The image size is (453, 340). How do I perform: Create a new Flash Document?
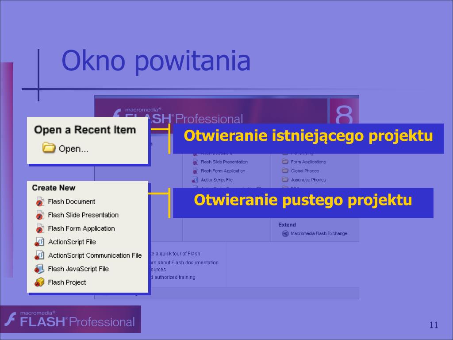[71, 201]
